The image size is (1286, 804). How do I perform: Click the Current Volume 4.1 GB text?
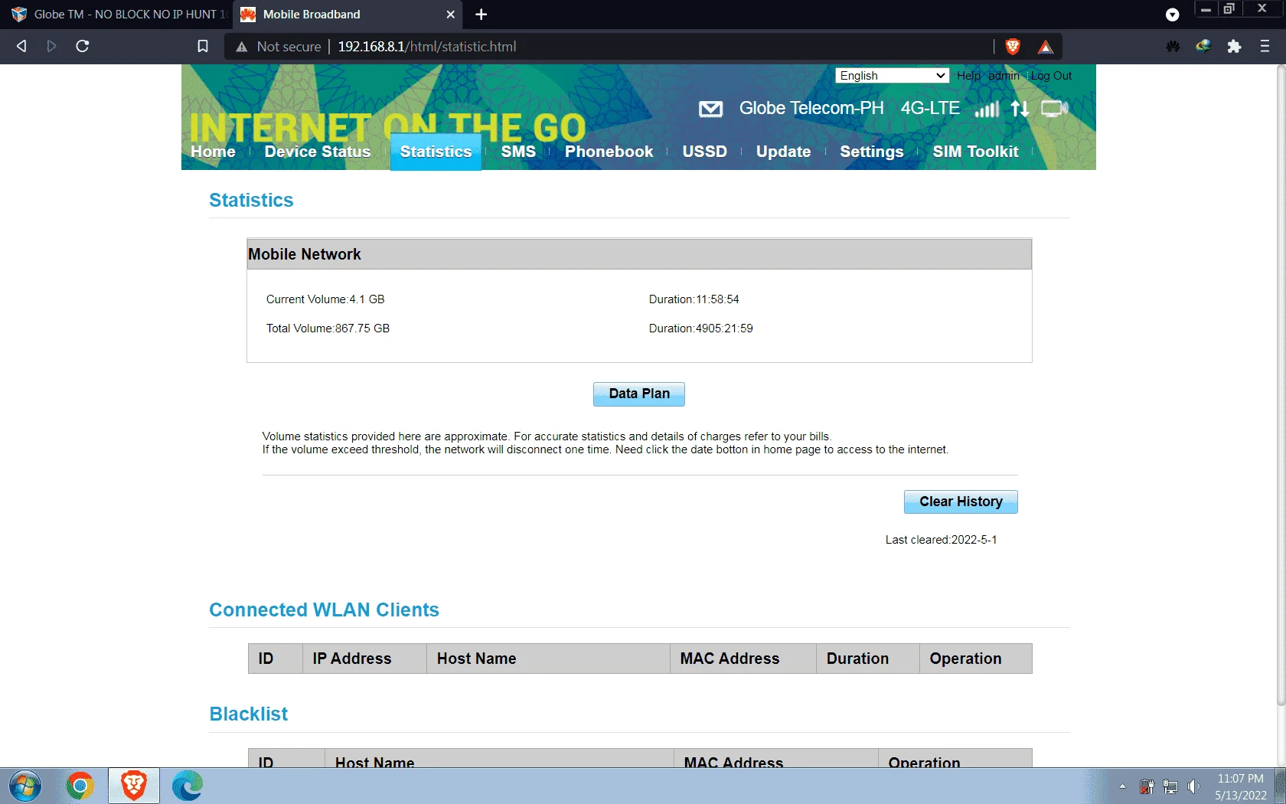[325, 299]
